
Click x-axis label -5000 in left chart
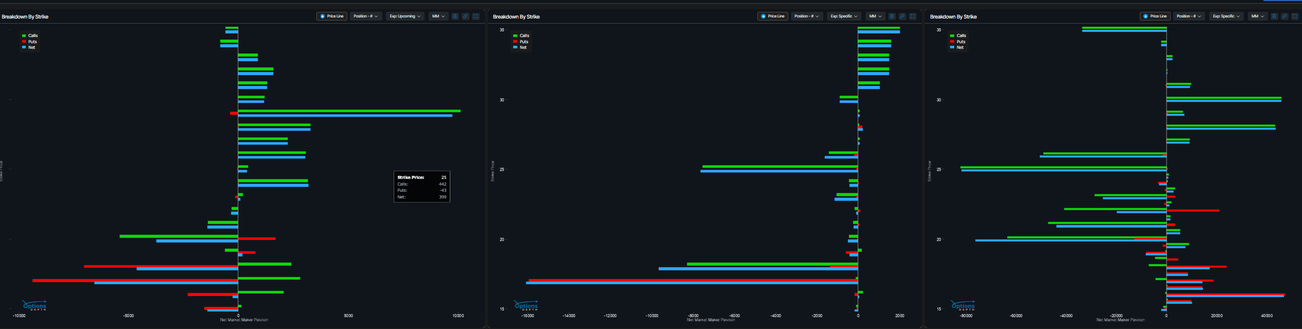[128, 316]
